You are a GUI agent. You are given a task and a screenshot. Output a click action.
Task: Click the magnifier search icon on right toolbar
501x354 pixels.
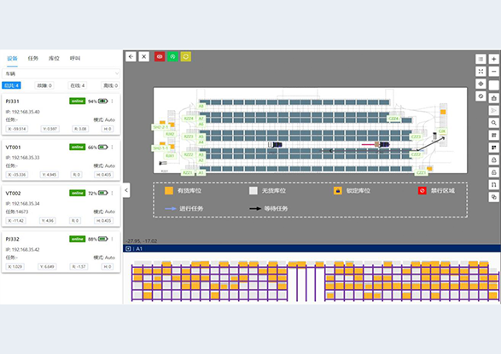click(493, 123)
